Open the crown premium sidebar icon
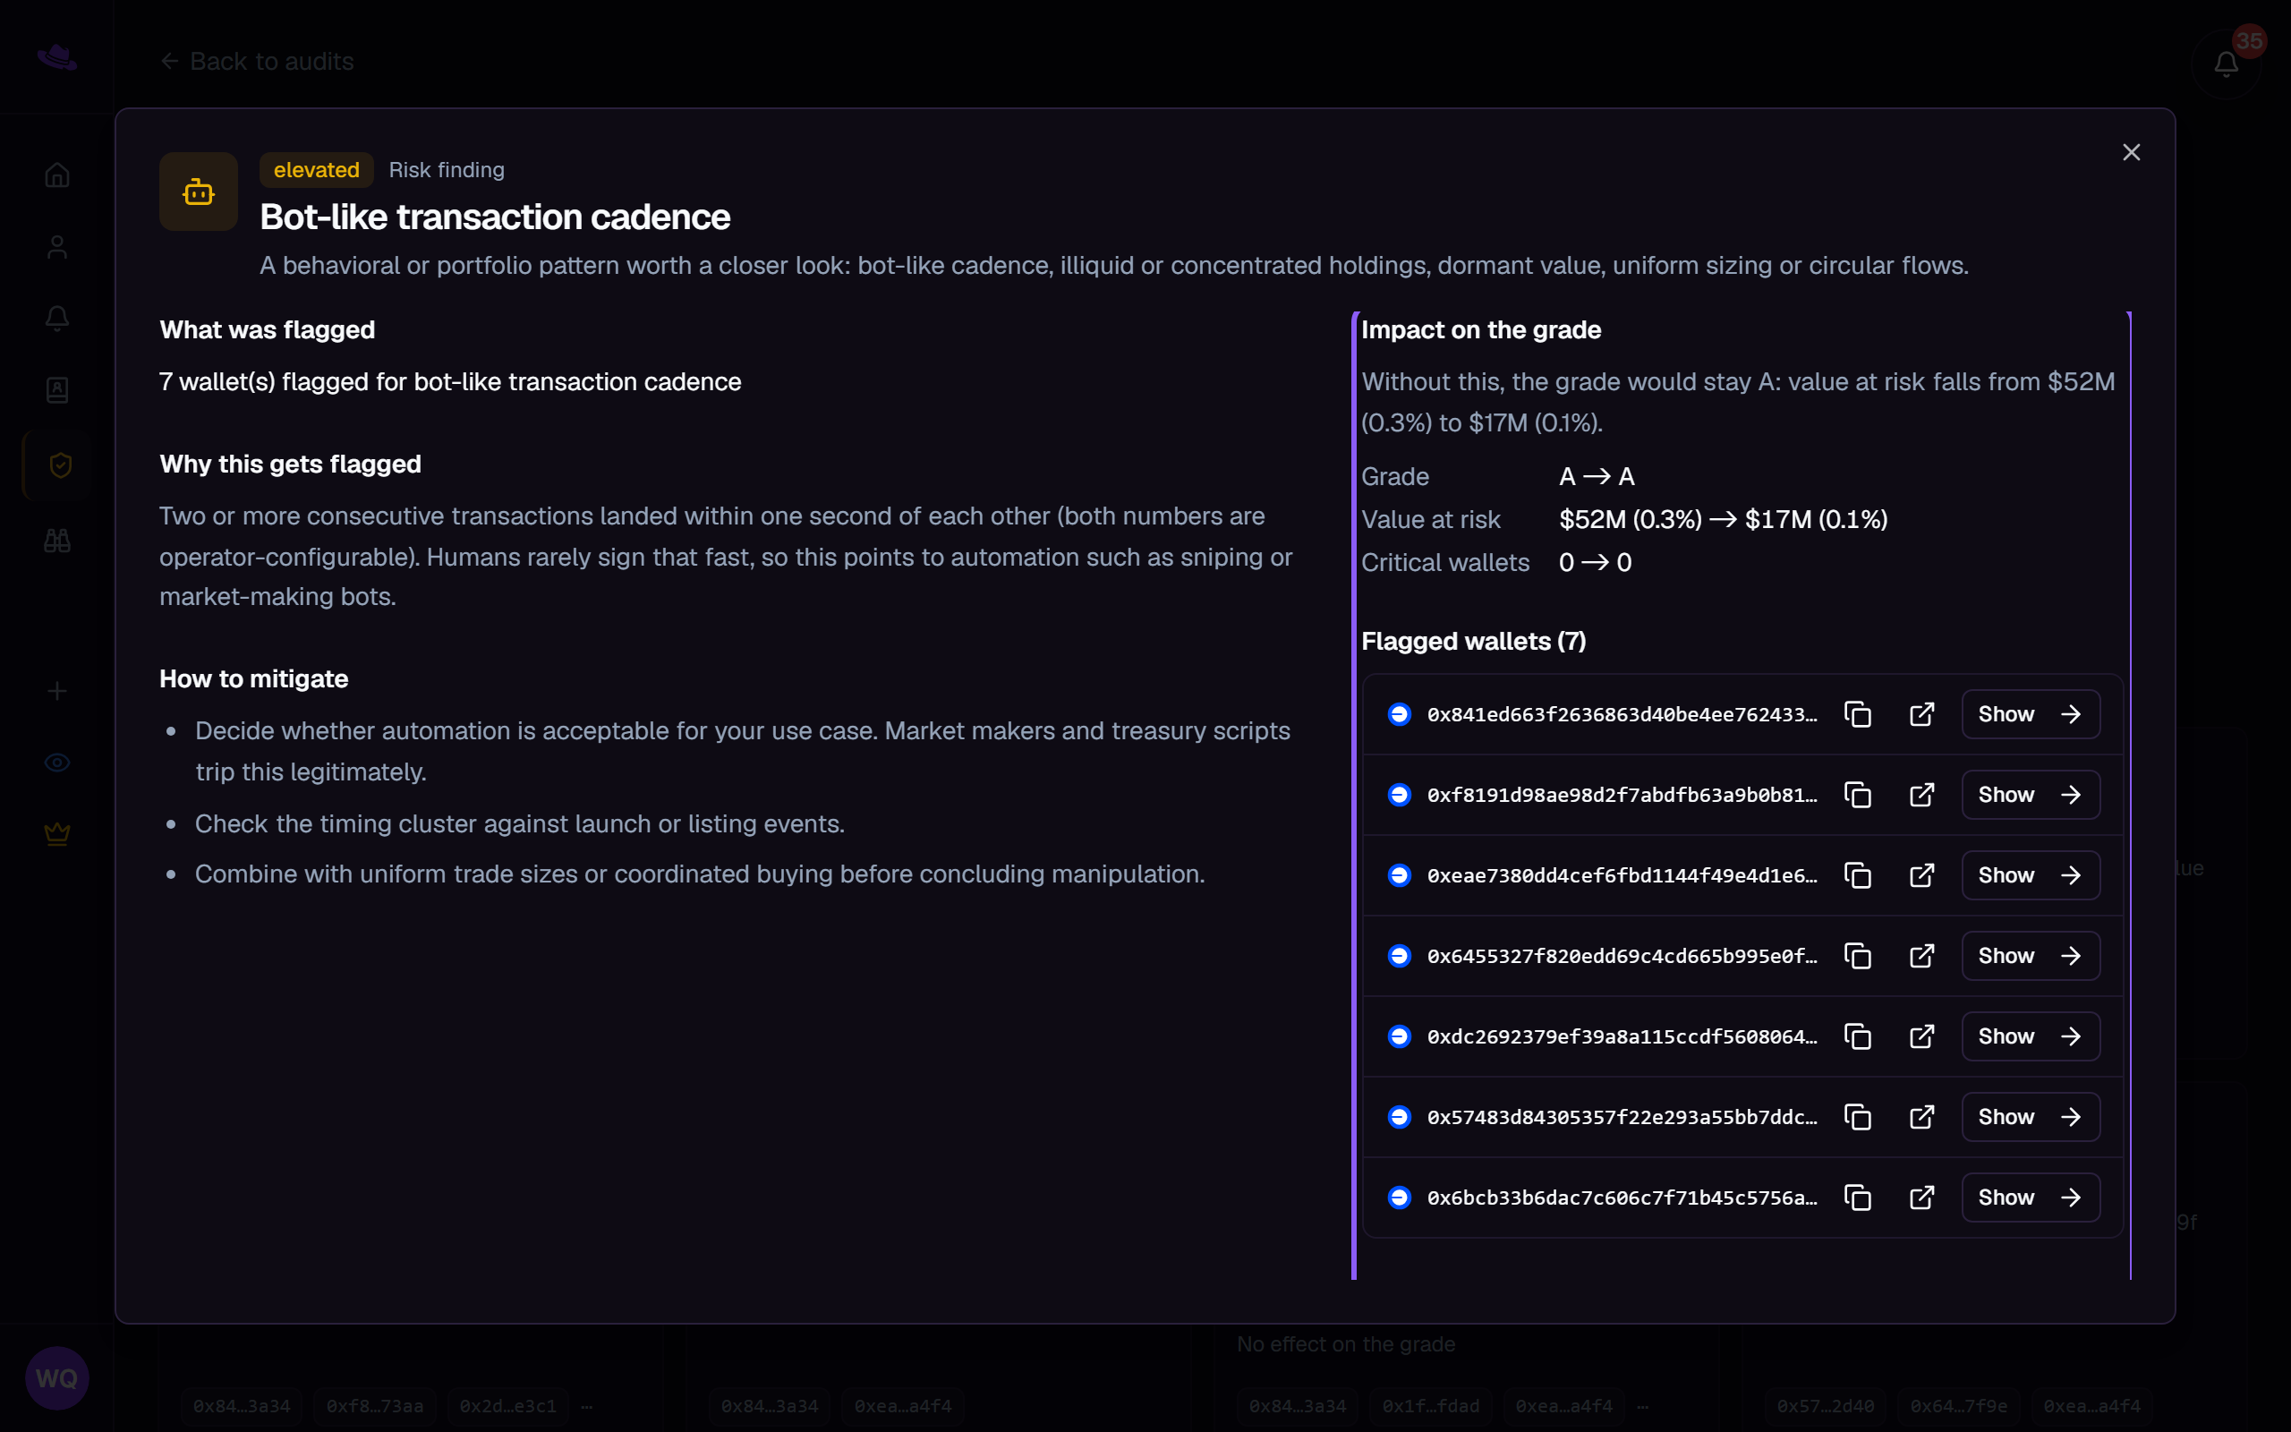 [x=56, y=834]
